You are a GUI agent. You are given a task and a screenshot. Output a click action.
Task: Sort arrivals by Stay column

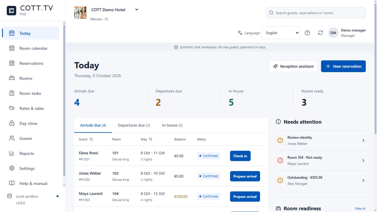(x=151, y=139)
